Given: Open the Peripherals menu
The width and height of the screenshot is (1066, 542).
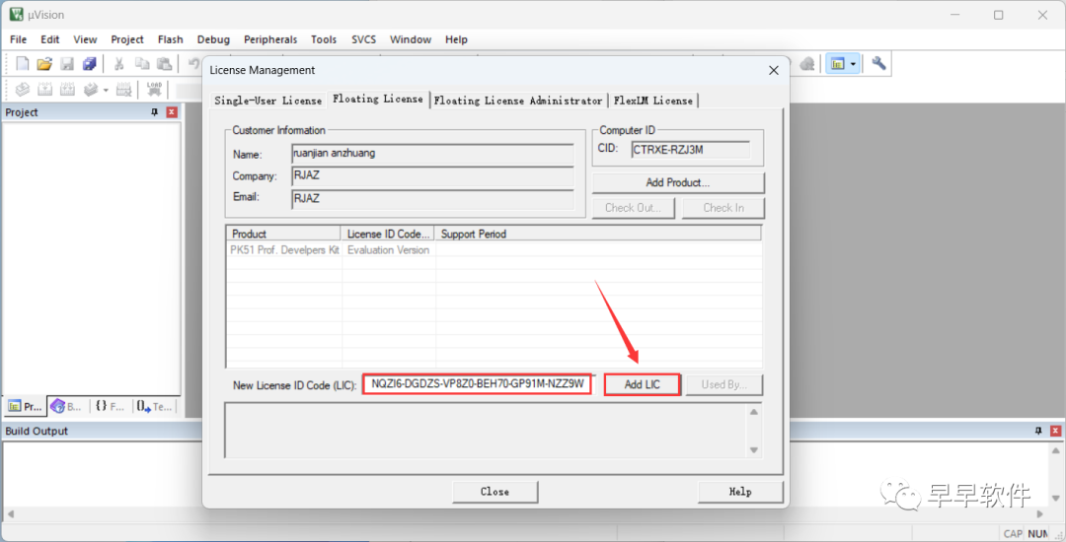Looking at the screenshot, I should click(x=270, y=39).
